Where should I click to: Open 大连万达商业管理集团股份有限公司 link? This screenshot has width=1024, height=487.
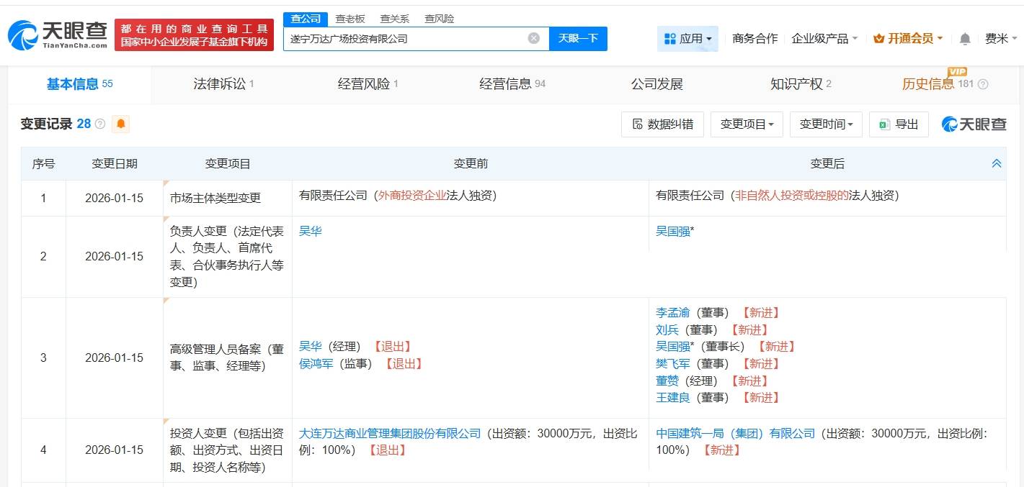click(x=390, y=433)
